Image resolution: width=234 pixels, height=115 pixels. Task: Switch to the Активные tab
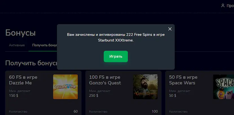click(x=17, y=45)
